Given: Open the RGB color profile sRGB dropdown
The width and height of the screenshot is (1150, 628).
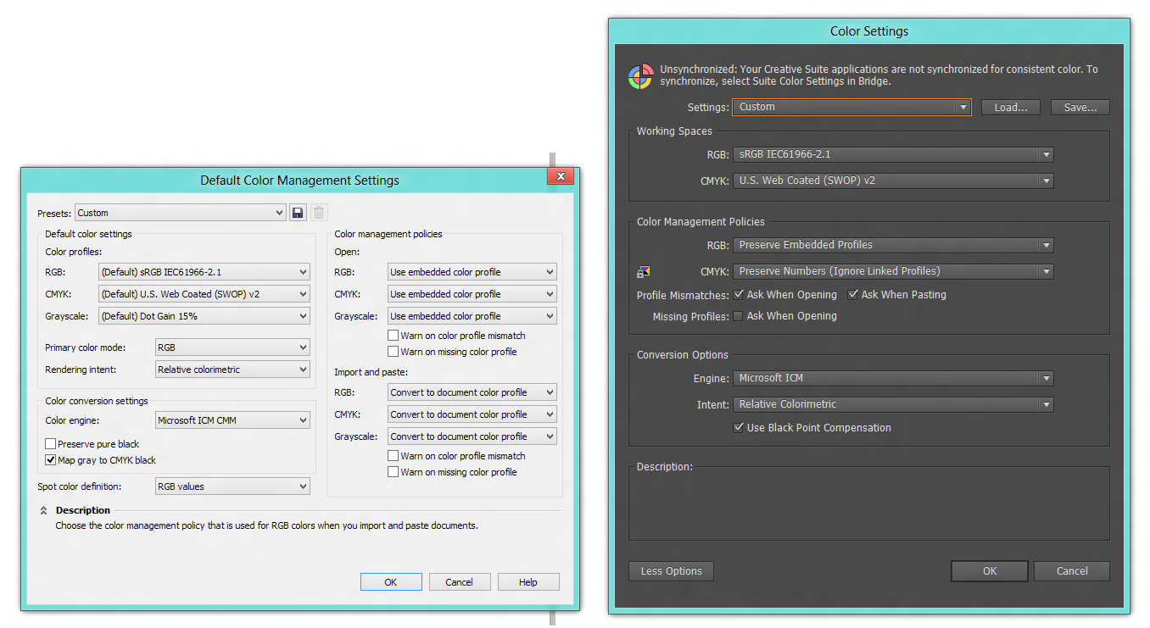Looking at the screenshot, I should coord(204,272).
